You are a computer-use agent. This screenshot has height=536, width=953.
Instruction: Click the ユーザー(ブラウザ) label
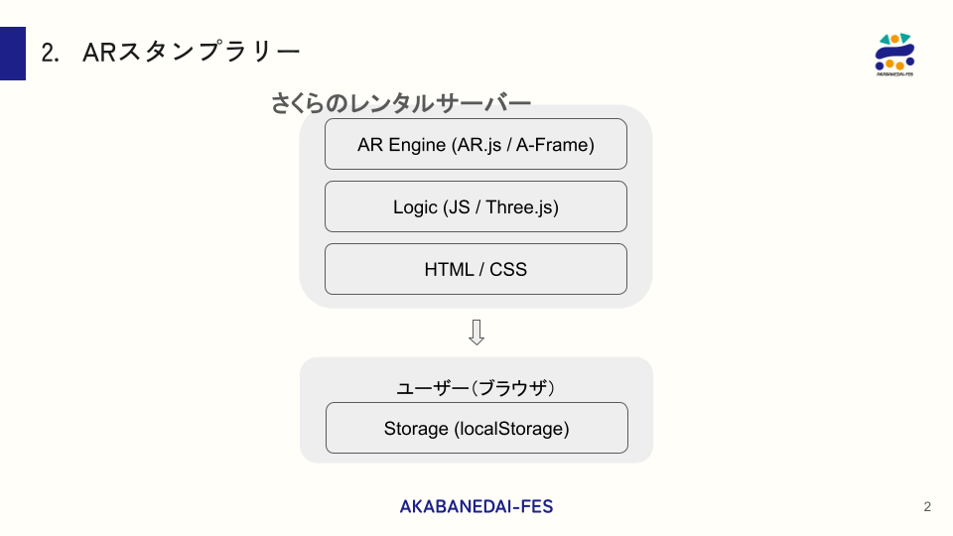[476, 388]
